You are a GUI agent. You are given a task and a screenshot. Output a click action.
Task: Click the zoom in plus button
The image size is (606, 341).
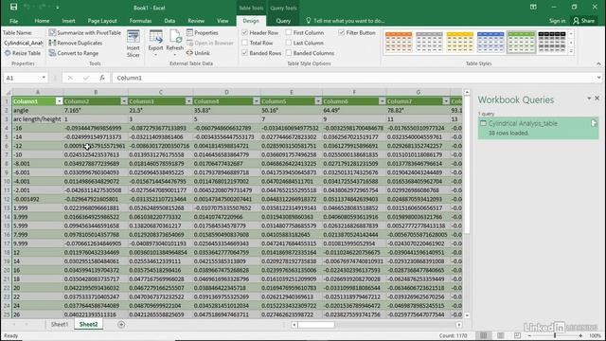[x=580, y=335]
